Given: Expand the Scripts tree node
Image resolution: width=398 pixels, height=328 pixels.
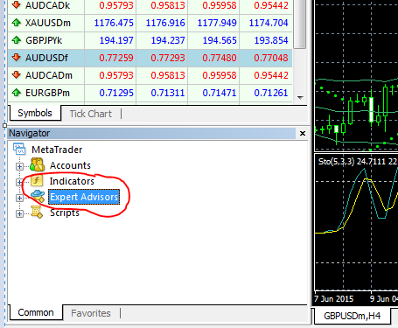Looking at the screenshot, I should point(19,213).
